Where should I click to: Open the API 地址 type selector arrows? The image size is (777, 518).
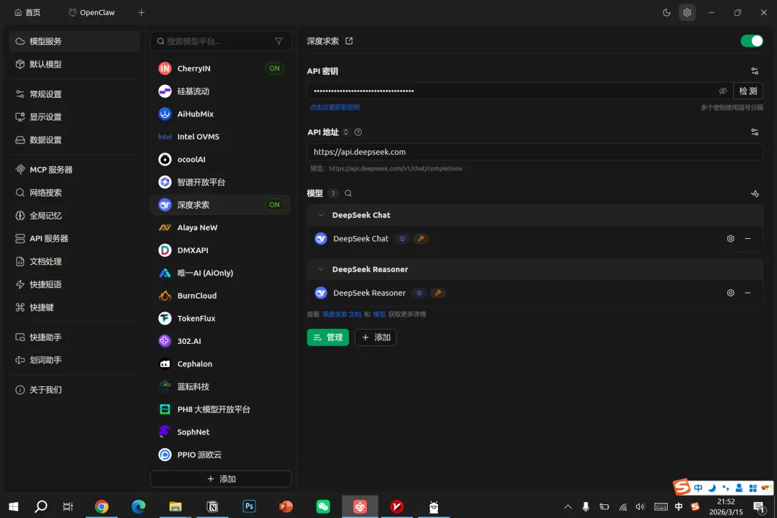tap(346, 132)
